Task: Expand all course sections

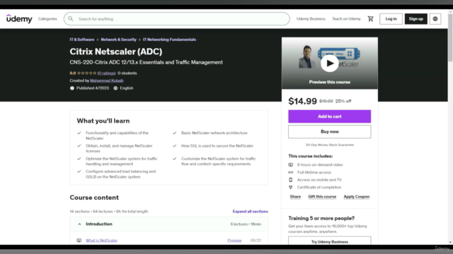Action: [x=250, y=212]
